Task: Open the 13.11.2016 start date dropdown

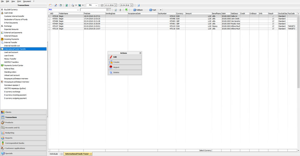Action: (x=116, y=5)
